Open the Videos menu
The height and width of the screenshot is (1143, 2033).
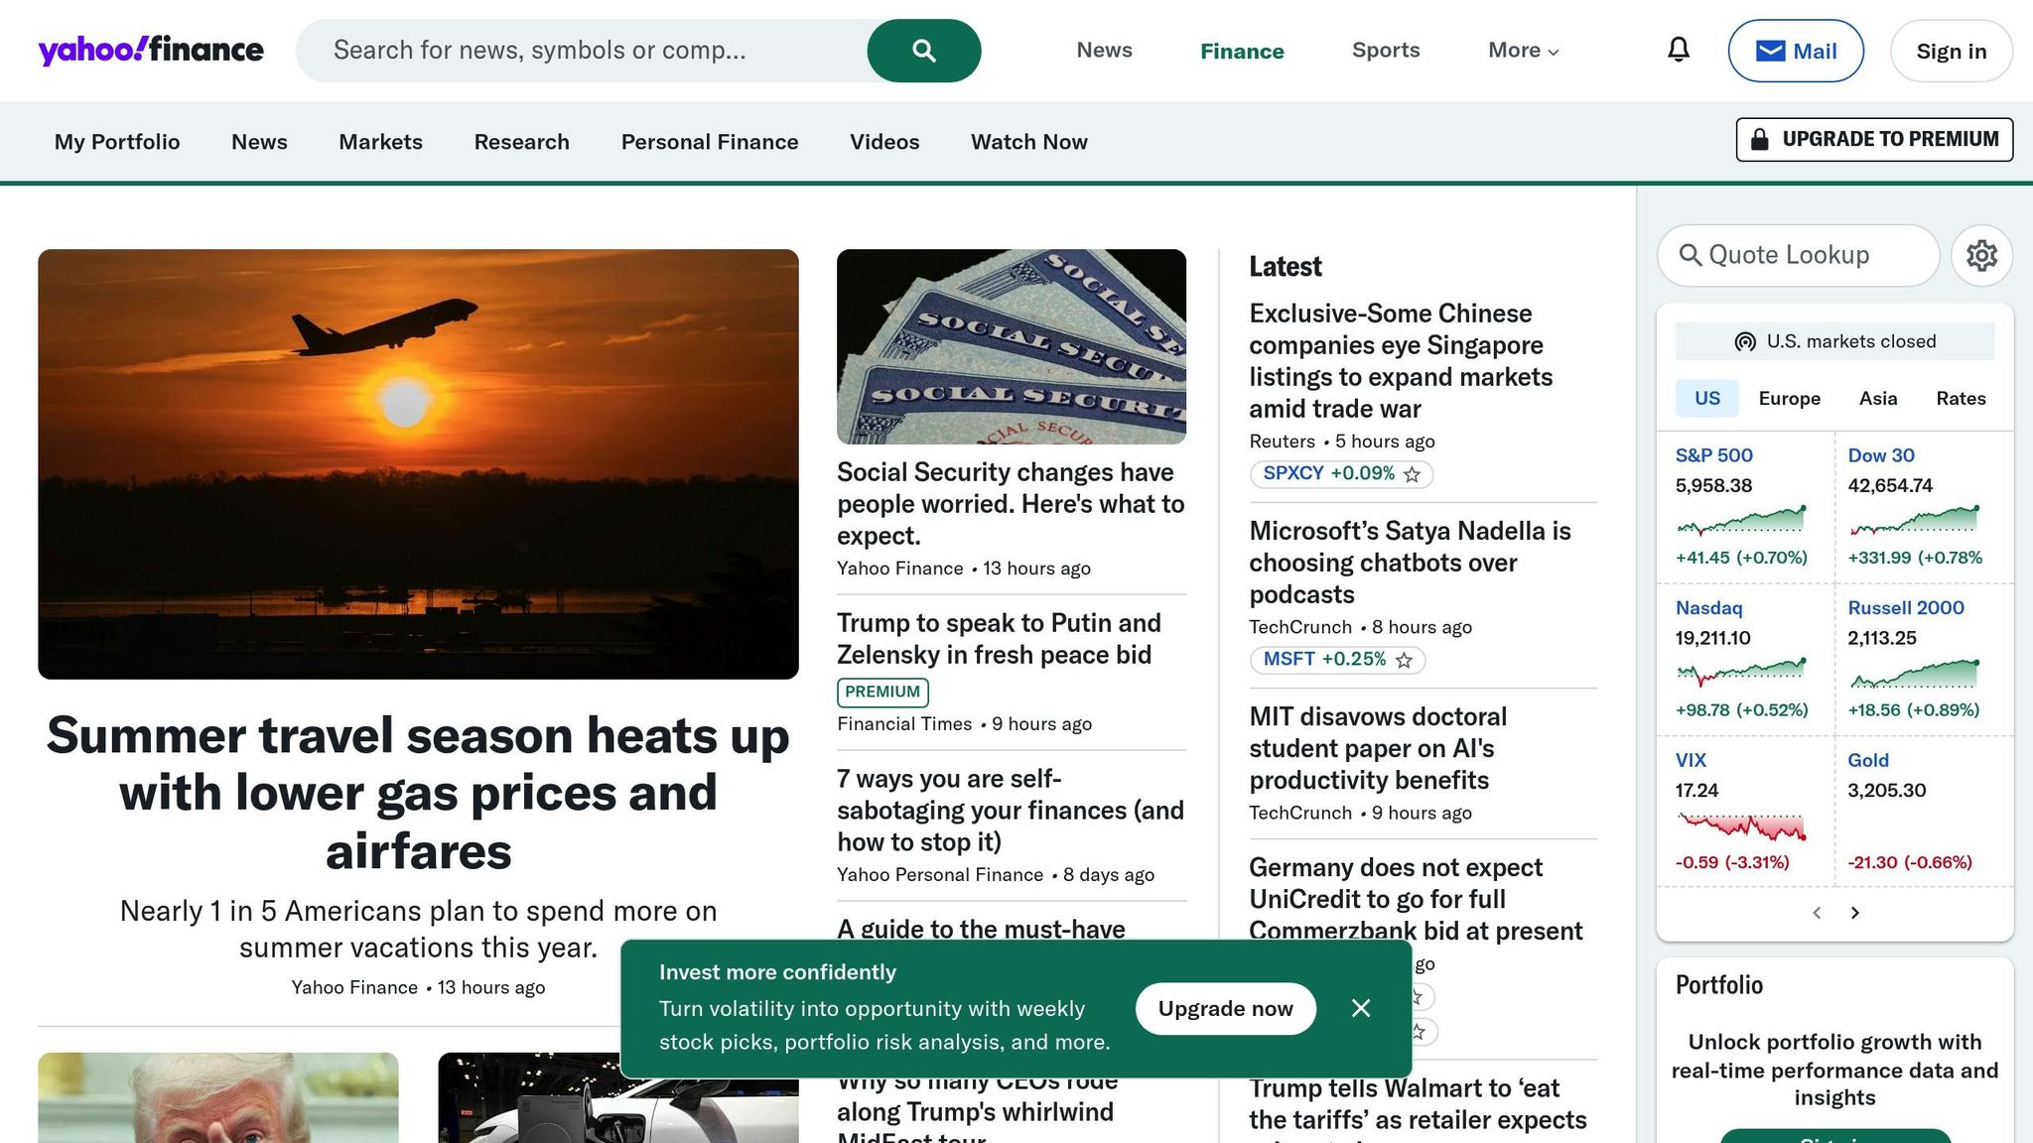coord(884,142)
